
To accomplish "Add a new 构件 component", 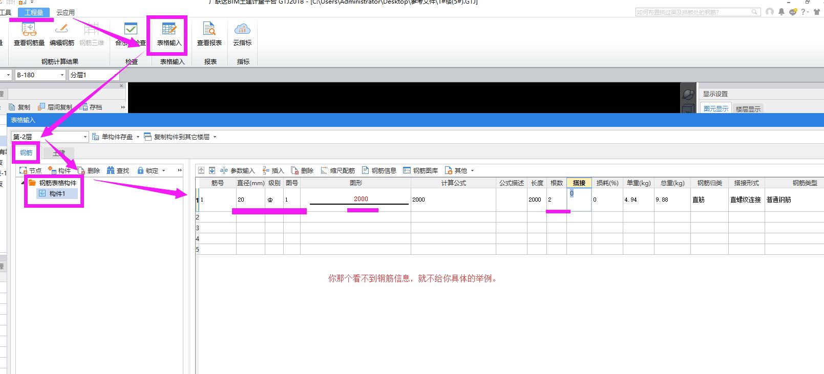I will (59, 170).
